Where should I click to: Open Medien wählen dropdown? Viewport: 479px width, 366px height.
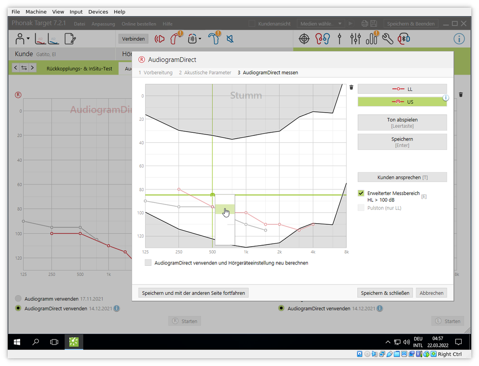(321, 23)
